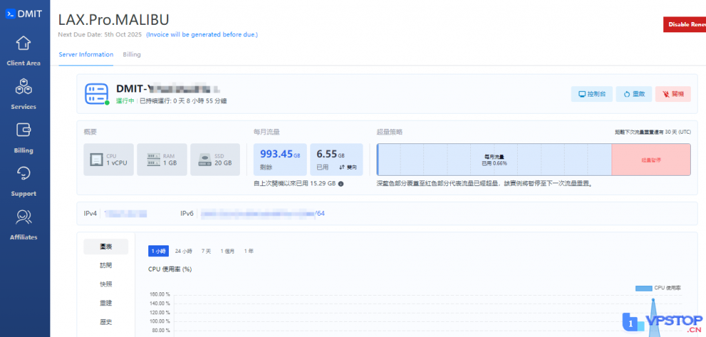Viewport: 706px width, 337px height.
Task: Open Client Area home icon
Action: (23, 43)
